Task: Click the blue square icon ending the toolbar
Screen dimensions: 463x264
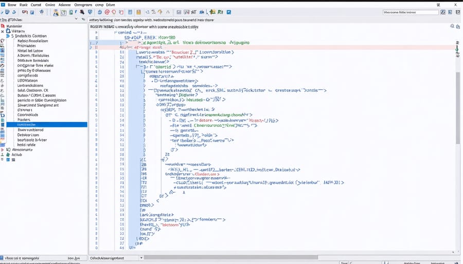Action: coord(229,12)
